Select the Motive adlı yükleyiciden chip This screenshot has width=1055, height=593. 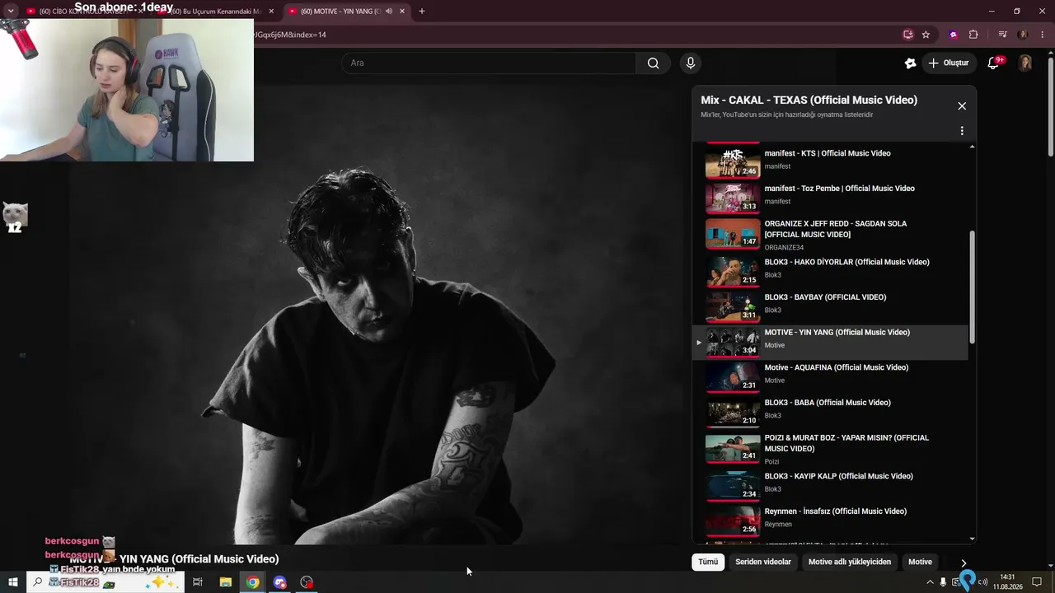[x=850, y=562]
